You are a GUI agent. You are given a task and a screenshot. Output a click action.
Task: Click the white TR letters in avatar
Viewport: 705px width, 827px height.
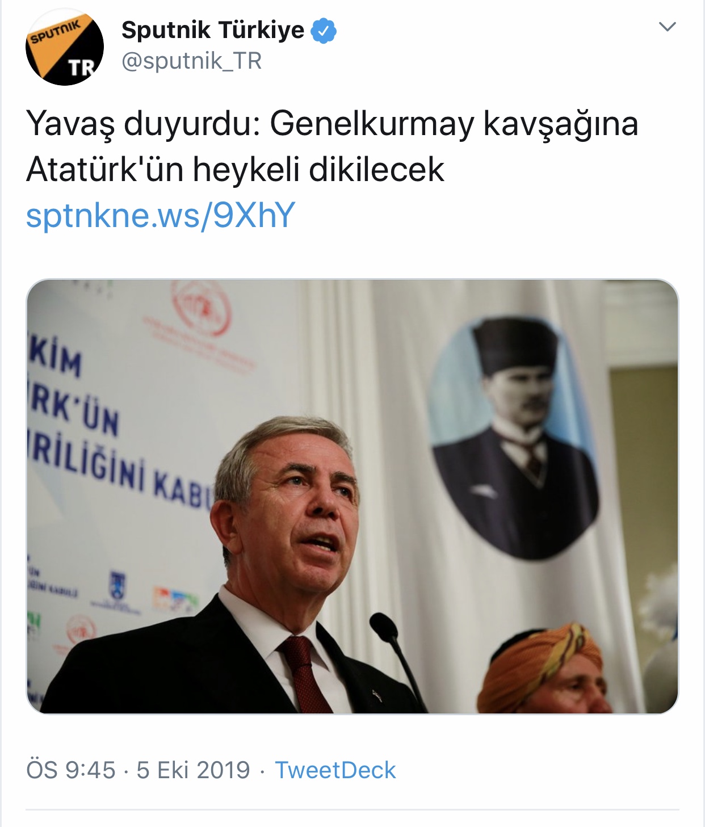82,68
